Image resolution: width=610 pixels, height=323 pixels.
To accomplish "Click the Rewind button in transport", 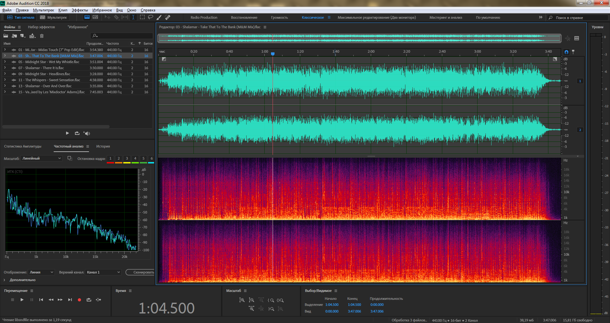I will click(51, 300).
